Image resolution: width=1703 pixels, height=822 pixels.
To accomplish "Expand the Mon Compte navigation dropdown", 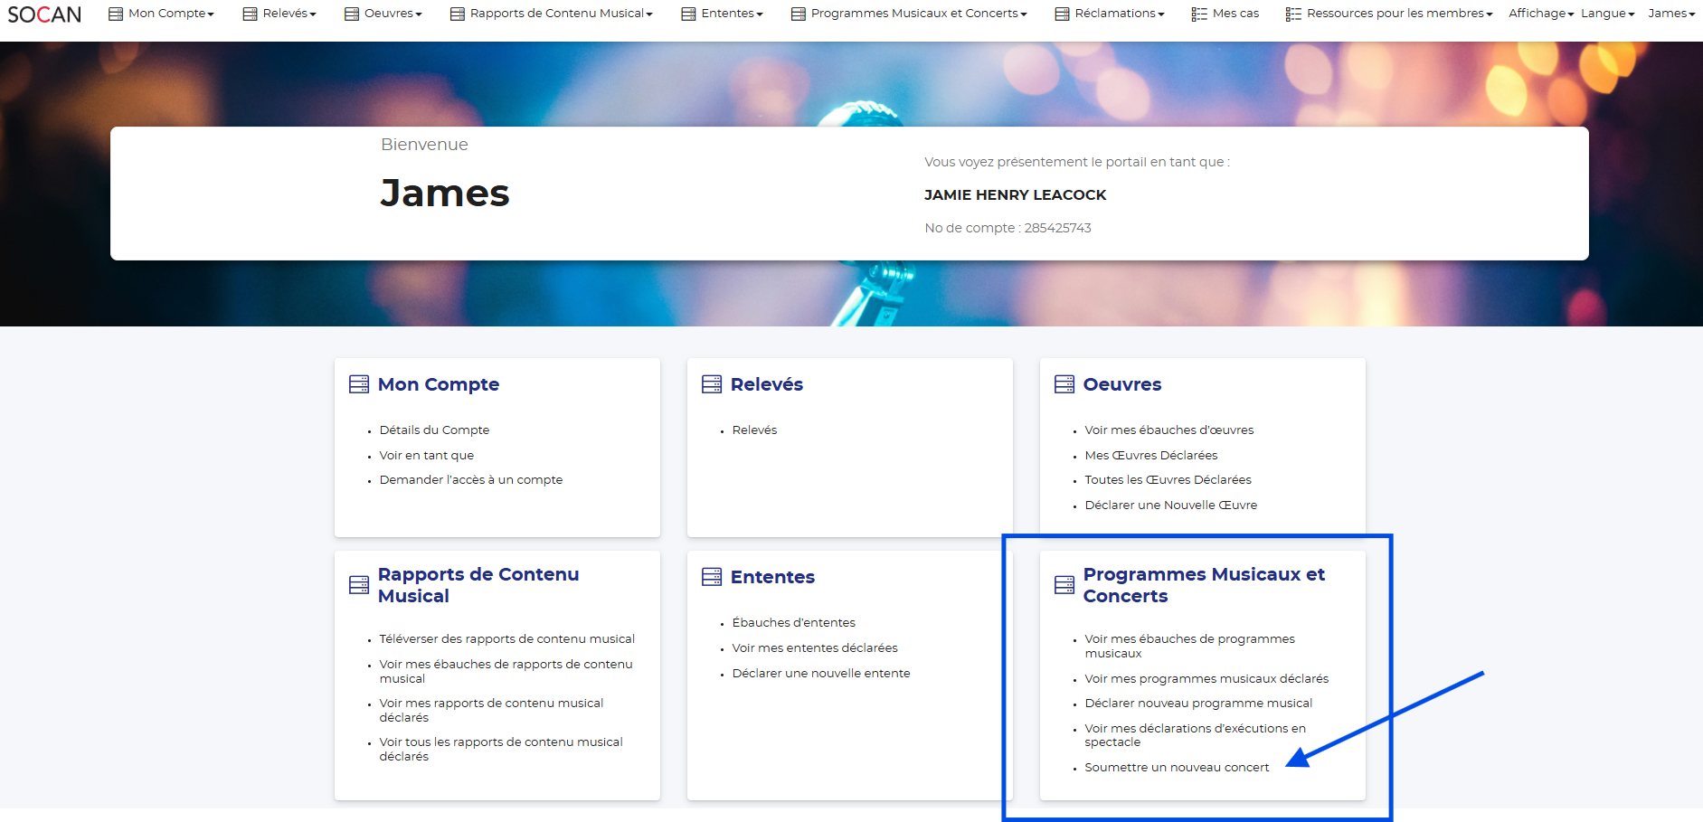I will click(170, 14).
